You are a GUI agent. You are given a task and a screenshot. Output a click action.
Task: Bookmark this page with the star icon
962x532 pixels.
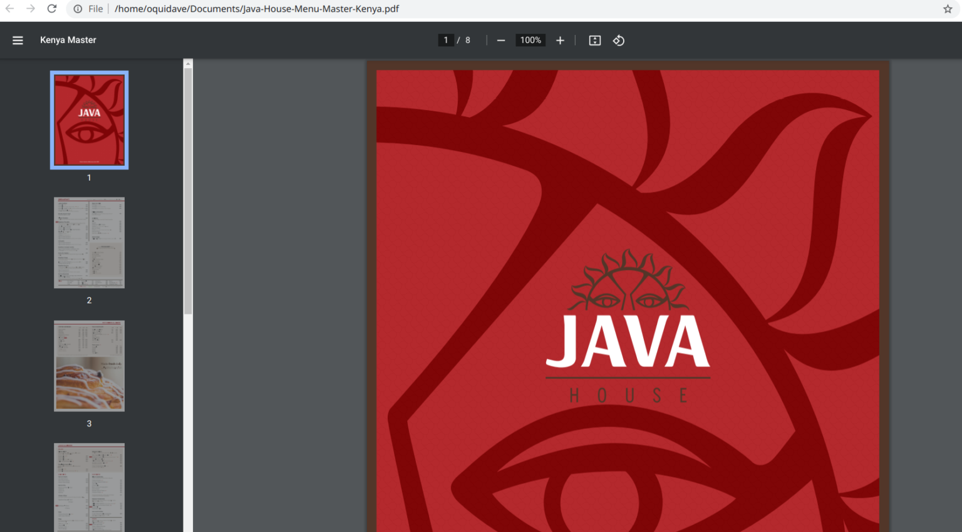(948, 9)
